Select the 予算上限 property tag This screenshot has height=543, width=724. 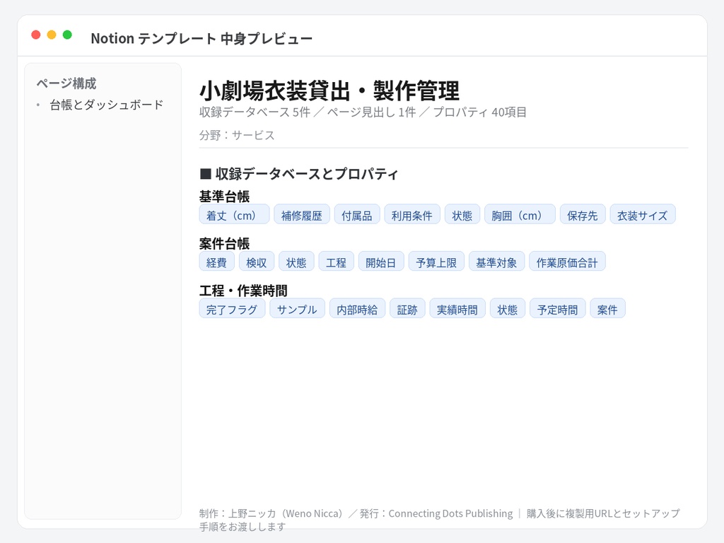coord(436,262)
